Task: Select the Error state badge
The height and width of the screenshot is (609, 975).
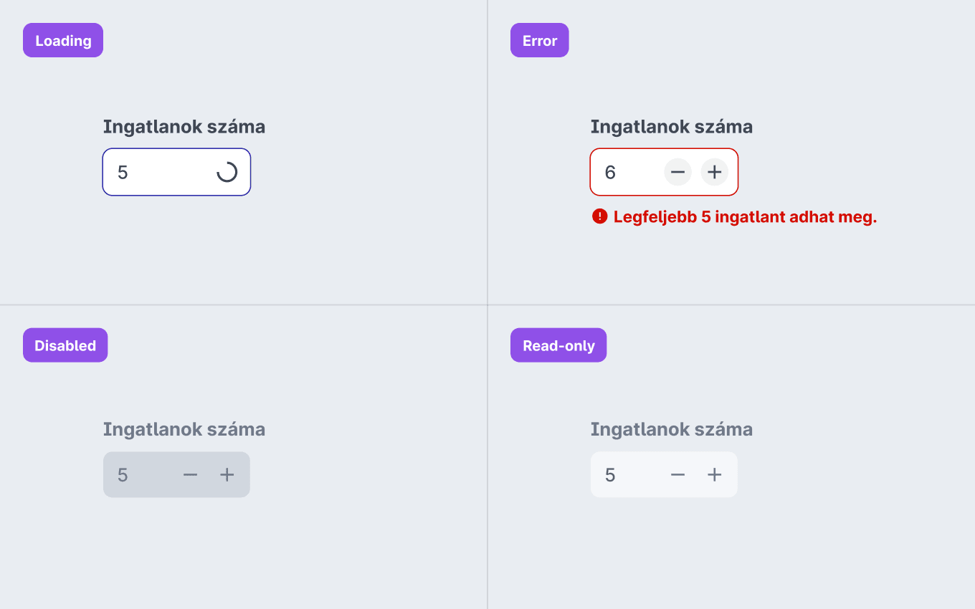Action: pos(540,40)
